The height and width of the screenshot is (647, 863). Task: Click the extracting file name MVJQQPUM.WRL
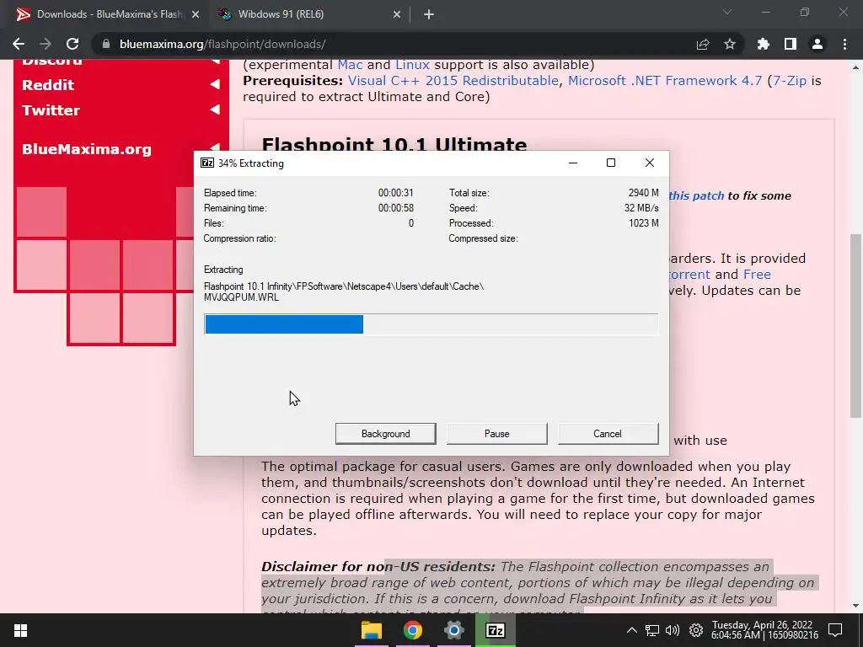(x=241, y=297)
